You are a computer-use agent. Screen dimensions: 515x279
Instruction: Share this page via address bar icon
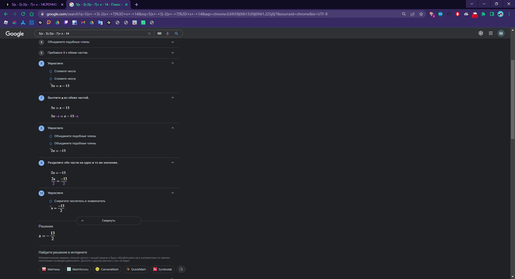point(413,14)
